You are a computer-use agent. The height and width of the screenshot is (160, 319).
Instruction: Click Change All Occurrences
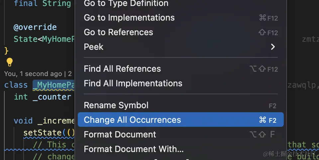pyautogui.click(x=132, y=120)
